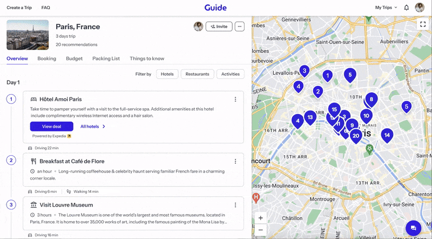Open the user profile avatar
The height and width of the screenshot is (239, 432).
click(420, 8)
